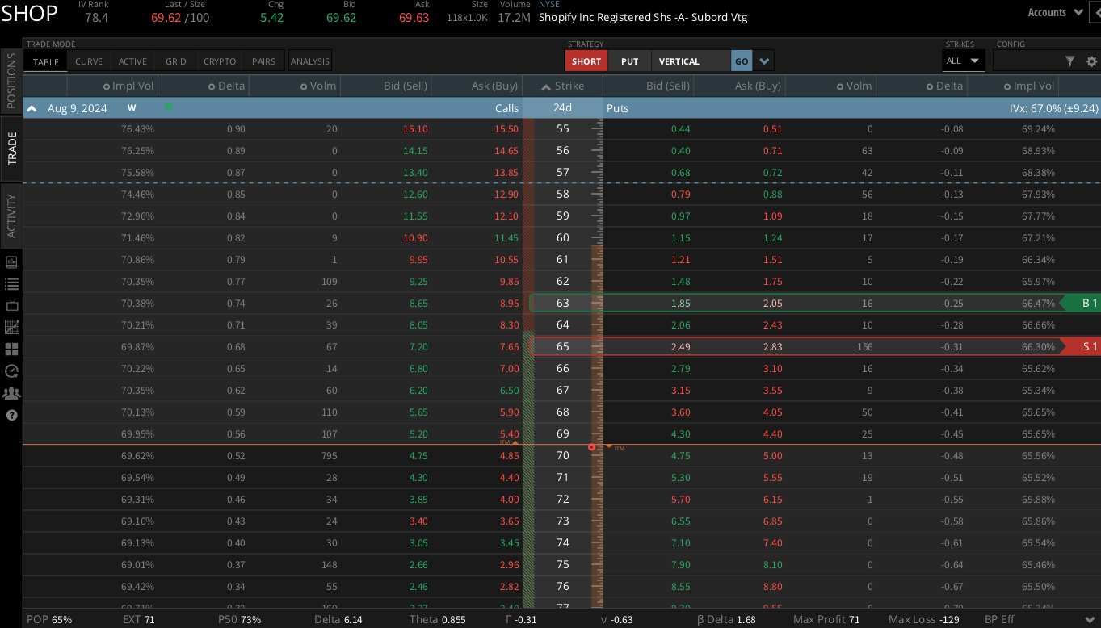Click the SHOP ticker symbol

[29, 14]
